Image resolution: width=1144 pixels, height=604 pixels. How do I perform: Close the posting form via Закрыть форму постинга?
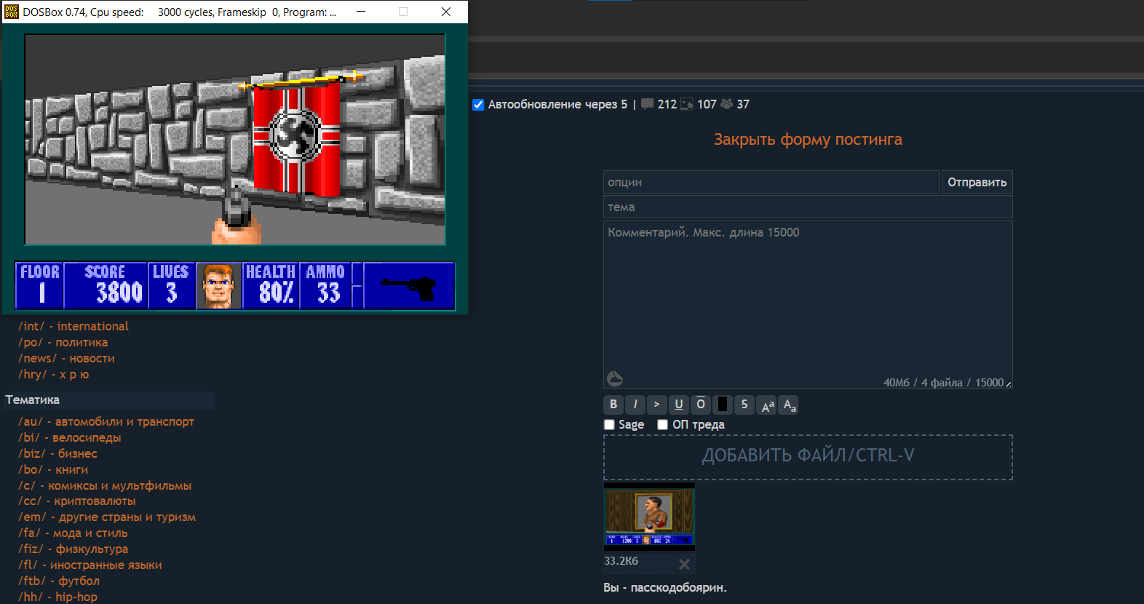click(808, 140)
